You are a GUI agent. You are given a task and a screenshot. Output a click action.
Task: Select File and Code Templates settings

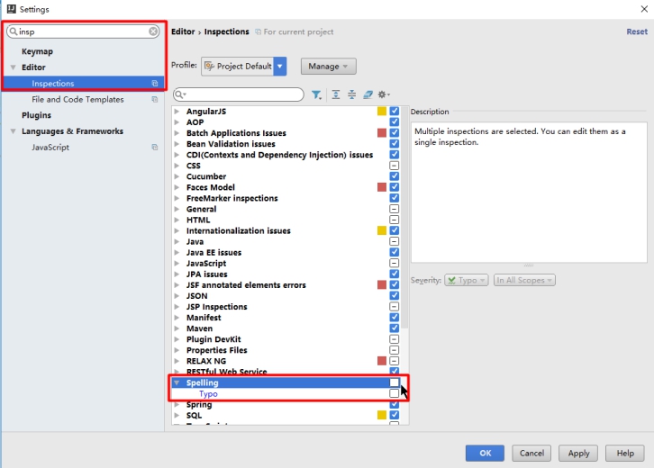[77, 99]
